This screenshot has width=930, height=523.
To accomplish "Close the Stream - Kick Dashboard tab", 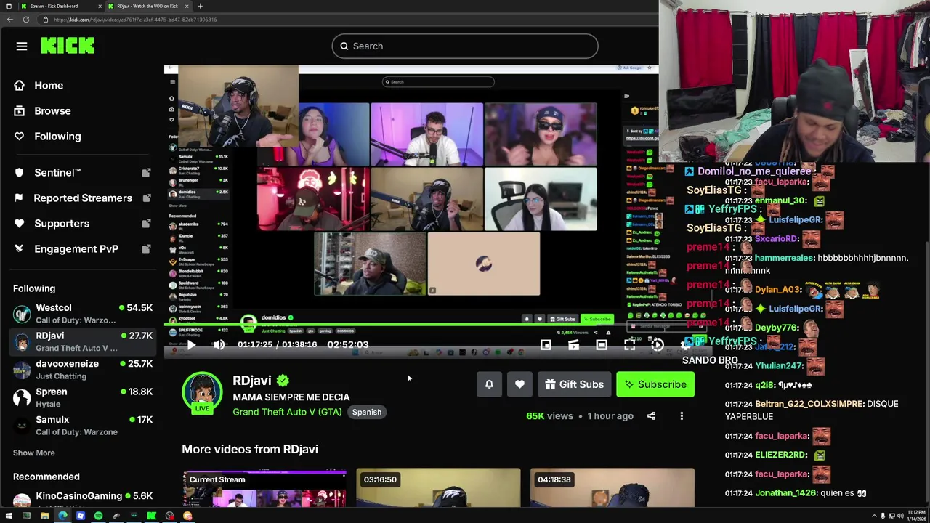I will point(100,6).
